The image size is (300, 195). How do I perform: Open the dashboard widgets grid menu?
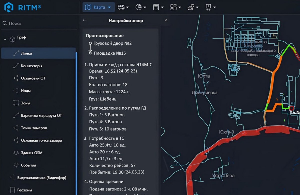click(175, 7)
